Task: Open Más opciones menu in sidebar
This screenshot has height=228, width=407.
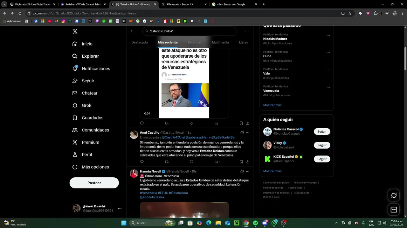Action: pyautogui.click(x=91, y=167)
